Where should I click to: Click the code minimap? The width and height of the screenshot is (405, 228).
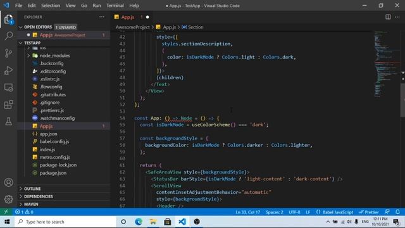click(386, 63)
